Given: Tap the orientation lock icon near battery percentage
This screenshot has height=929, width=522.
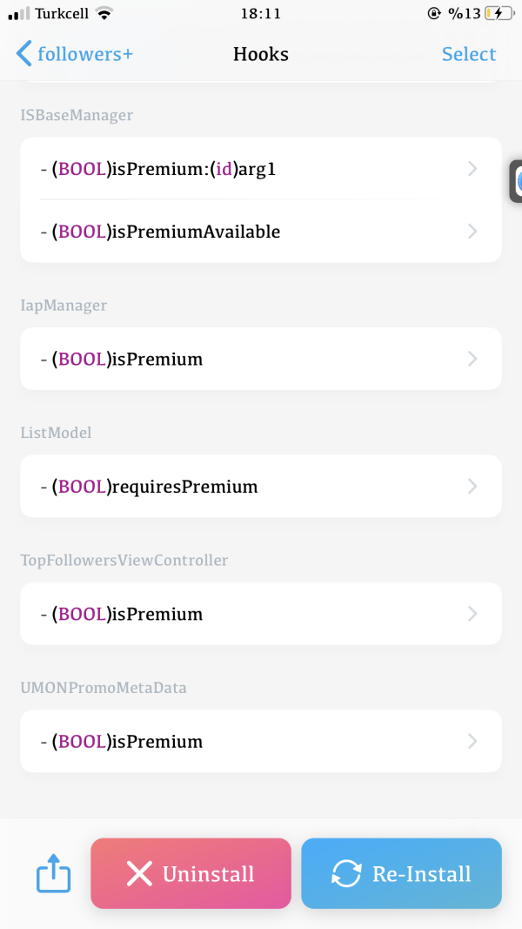Looking at the screenshot, I should point(433,13).
